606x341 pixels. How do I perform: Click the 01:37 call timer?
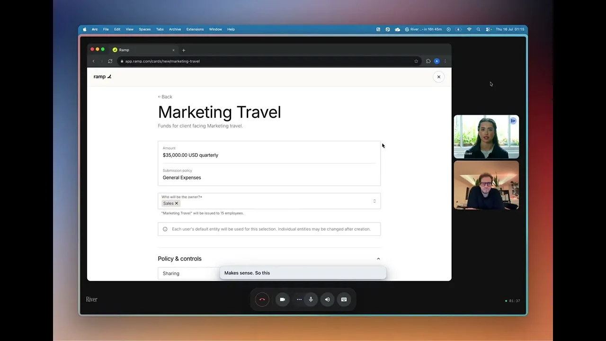[514, 301]
